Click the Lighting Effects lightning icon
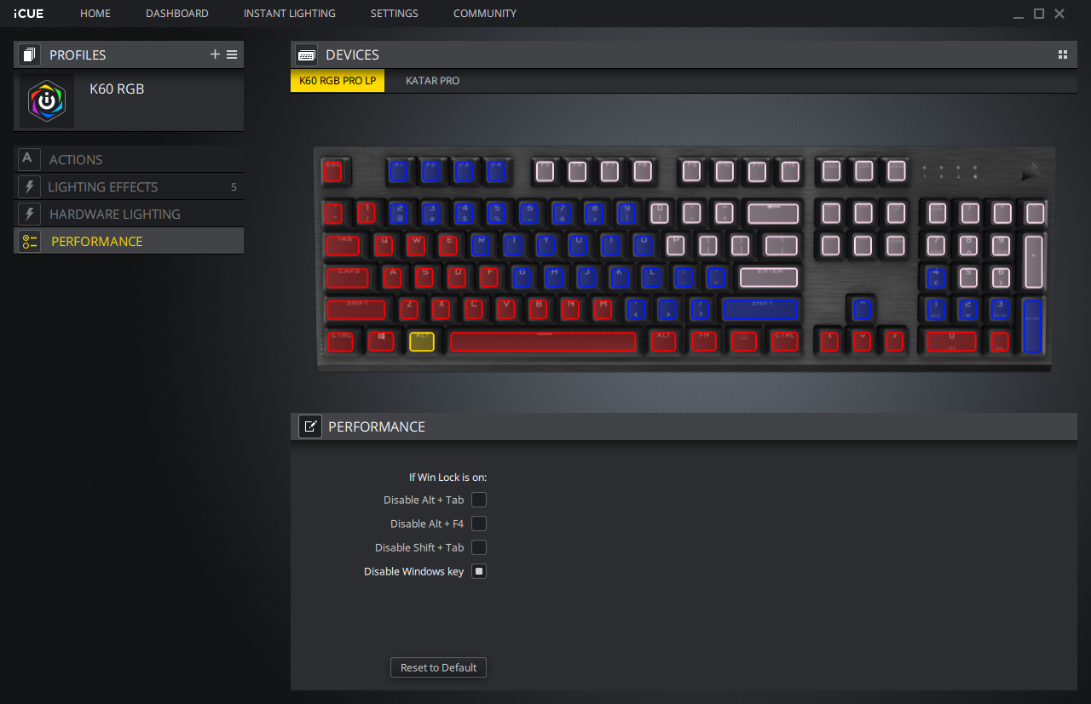 (30, 186)
